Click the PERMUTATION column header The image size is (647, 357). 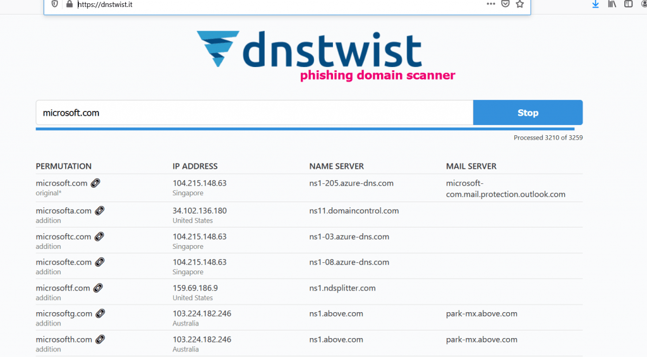point(64,166)
